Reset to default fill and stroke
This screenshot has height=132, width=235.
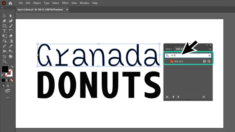3,75
